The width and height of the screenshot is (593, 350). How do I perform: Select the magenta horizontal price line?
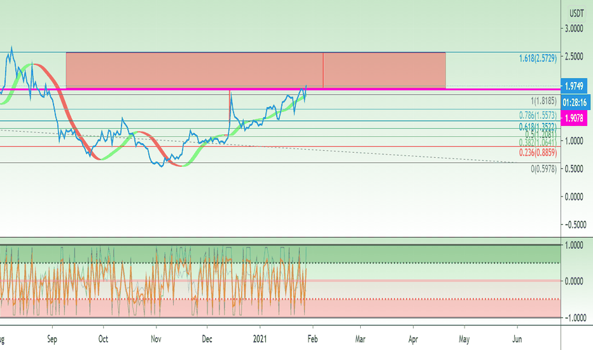click(x=280, y=89)
